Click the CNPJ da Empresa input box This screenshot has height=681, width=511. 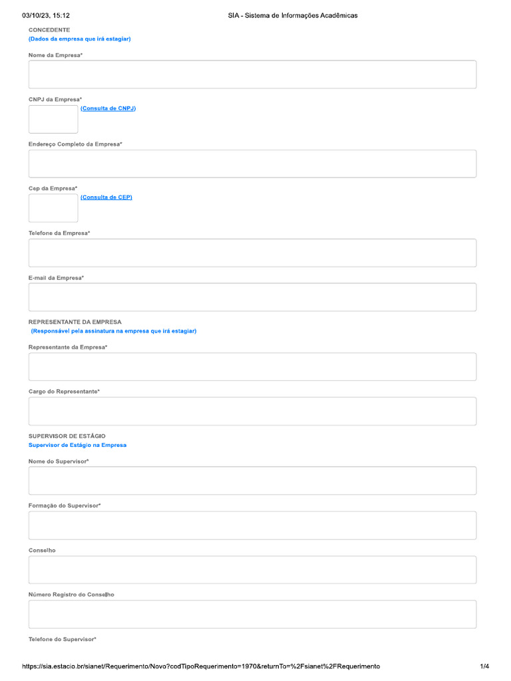pos(53,120)
